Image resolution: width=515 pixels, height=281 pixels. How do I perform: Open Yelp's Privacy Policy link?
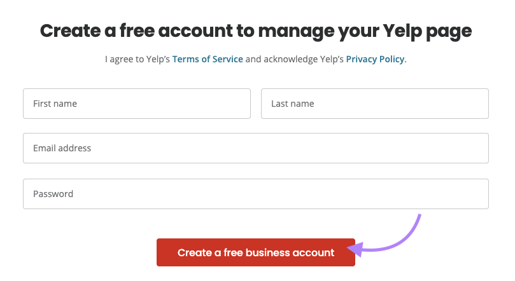click(375, 59)
